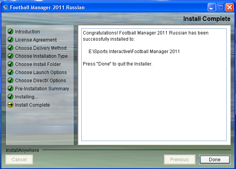Click green checkmark beside License Agreement
236x169 pixels.
click(x=10, y=40)
